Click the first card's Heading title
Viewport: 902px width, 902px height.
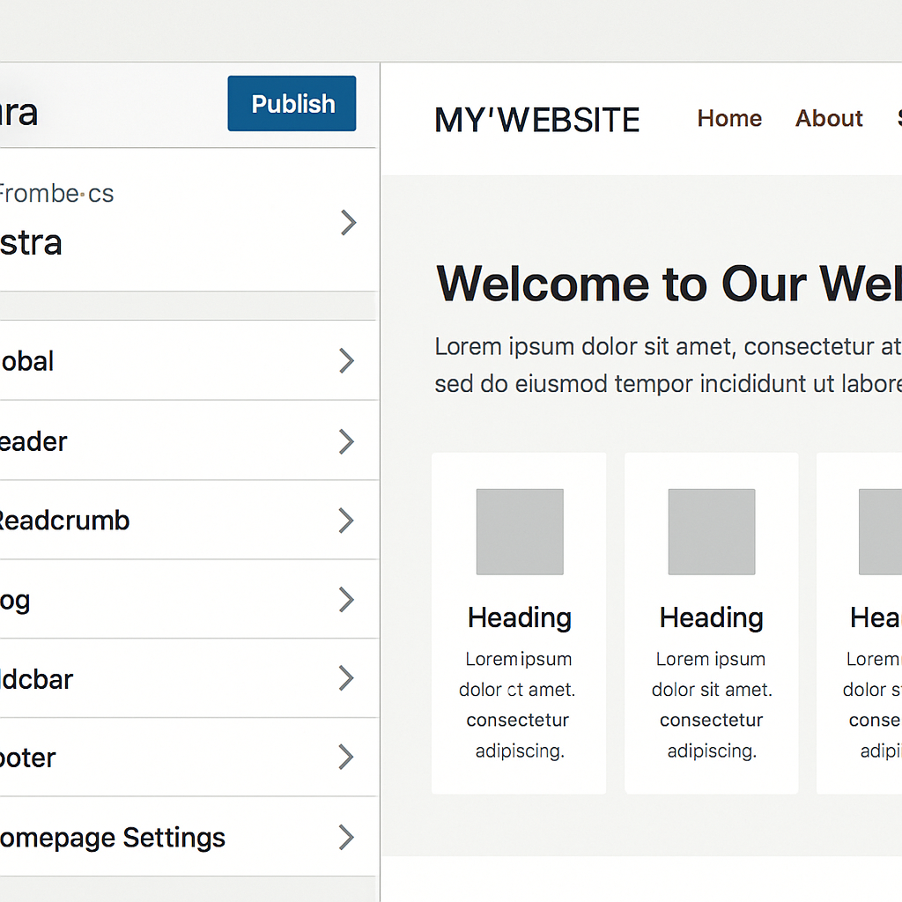pos(520,618)
